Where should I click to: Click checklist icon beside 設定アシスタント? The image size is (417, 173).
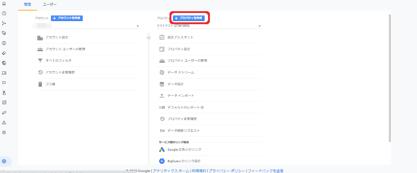[162, 37]
